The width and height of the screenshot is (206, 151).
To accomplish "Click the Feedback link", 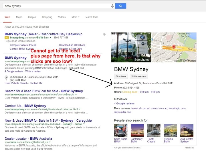I will click(x=189, y=148).
